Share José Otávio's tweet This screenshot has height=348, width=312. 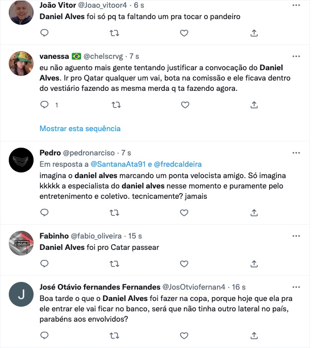tap(254, 335)
